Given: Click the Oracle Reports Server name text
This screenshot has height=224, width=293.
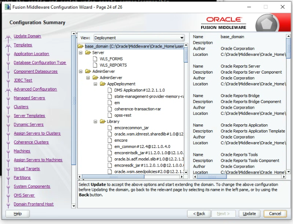Looking at the screenshot, I should point(240,66).
